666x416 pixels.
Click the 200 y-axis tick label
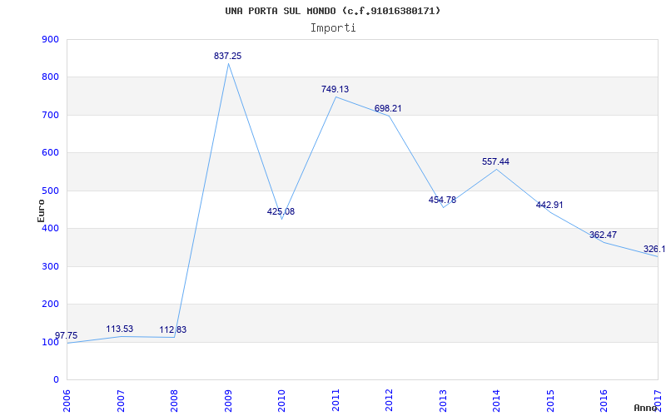[x=51, y=305]
